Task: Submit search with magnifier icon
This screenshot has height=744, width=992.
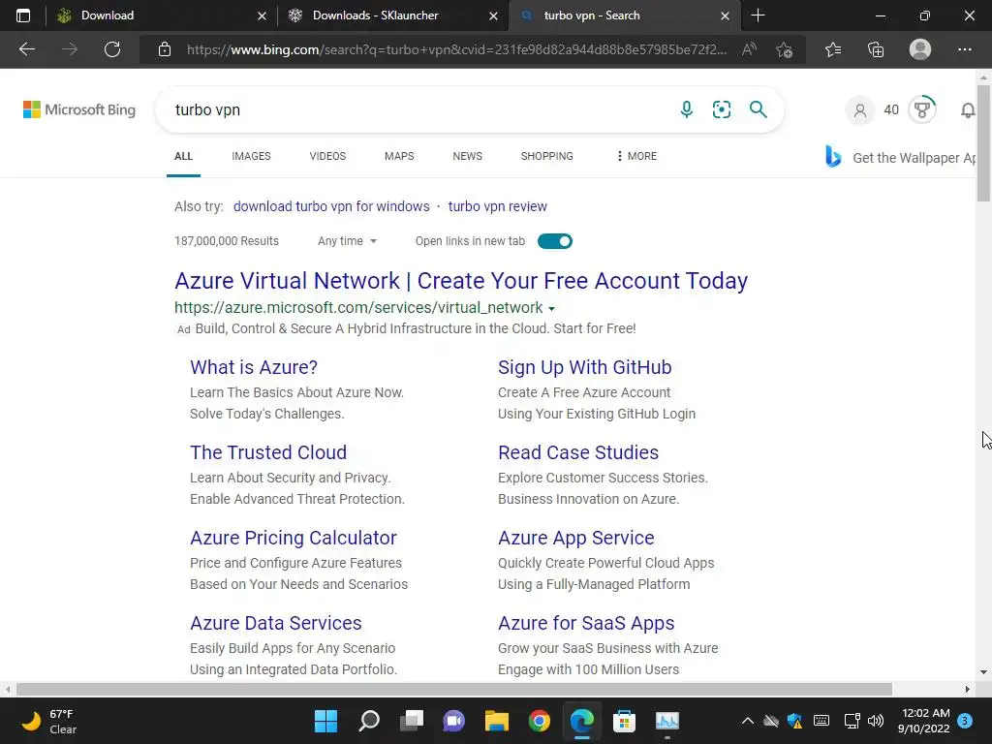Action: (x=758, y=109)
